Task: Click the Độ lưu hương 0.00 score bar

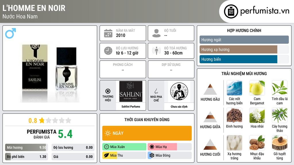Action: [x=73, y=148]
